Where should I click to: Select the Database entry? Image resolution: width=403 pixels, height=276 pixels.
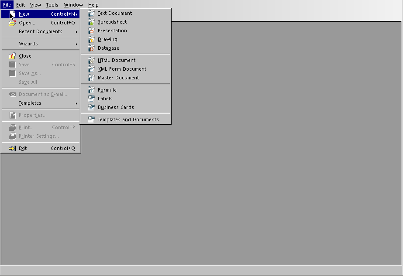point(126,48)
